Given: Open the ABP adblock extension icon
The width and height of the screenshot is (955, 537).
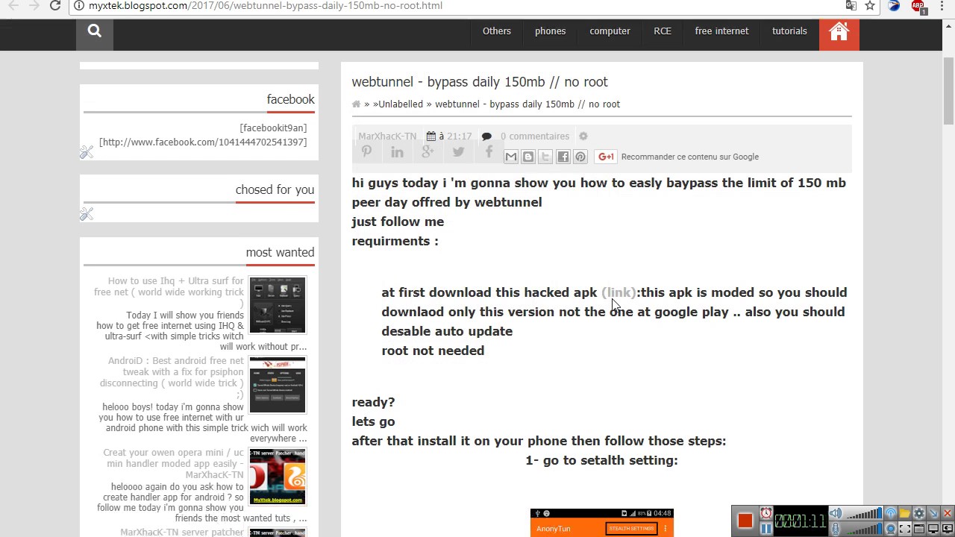Looking at the screenshot, I should coord(918,5).
